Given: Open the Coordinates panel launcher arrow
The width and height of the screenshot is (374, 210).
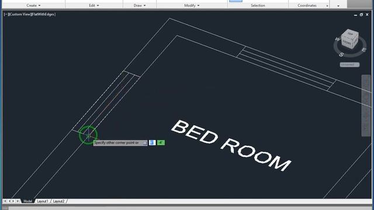Looking at the screenshot, I should point(327,6).
